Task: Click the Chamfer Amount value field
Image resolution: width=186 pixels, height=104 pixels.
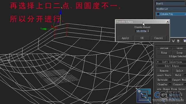Action: 141,31
